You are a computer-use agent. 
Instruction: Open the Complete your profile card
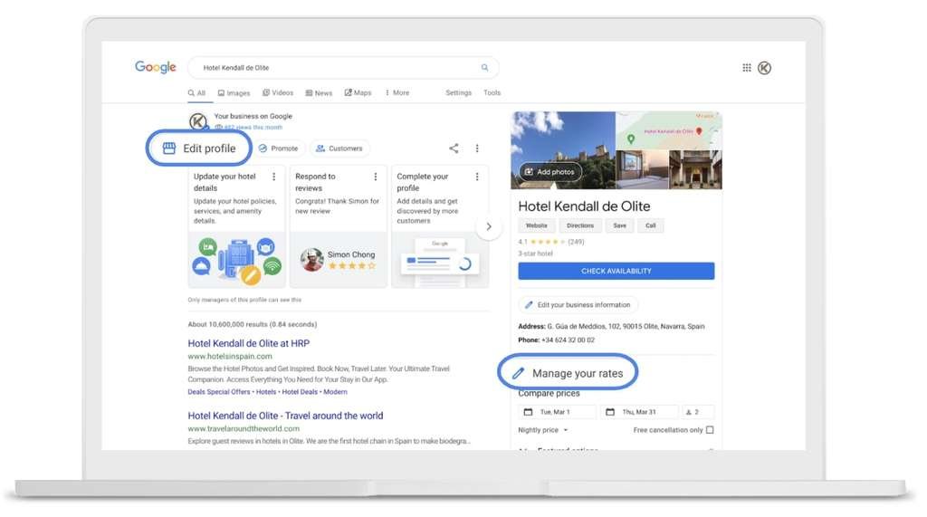[440, 226]
